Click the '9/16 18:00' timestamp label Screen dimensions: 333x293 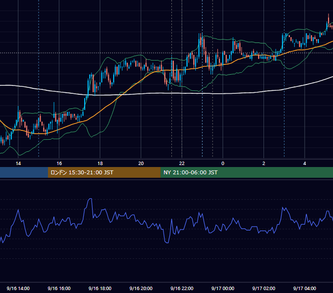tap(100, 288)
